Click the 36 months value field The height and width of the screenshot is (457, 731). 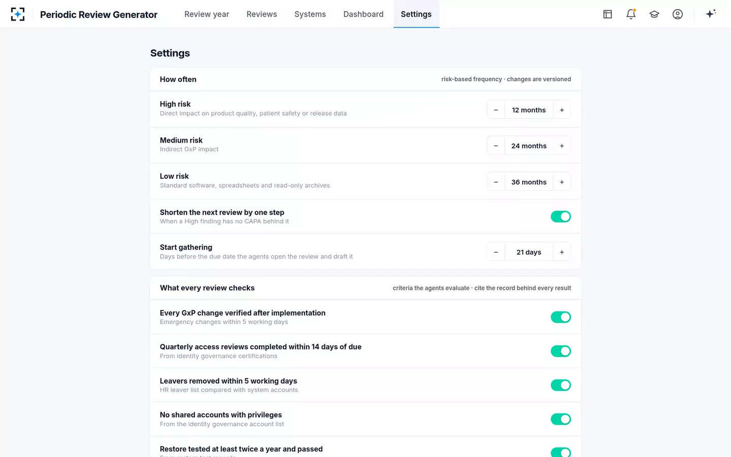click(529, 182)
